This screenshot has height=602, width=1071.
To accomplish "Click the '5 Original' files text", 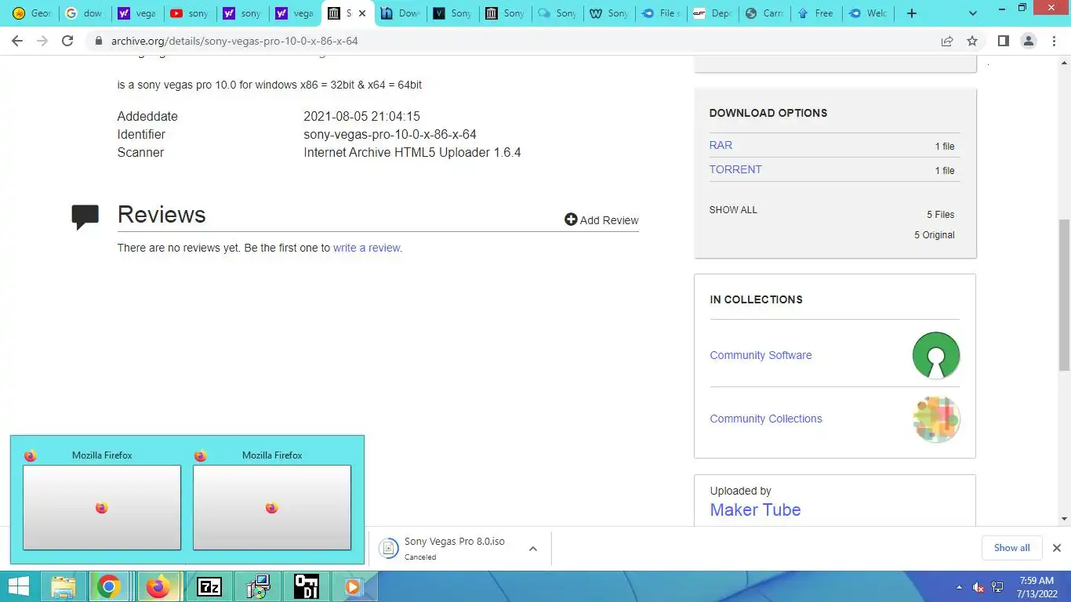I will (934, 235).
